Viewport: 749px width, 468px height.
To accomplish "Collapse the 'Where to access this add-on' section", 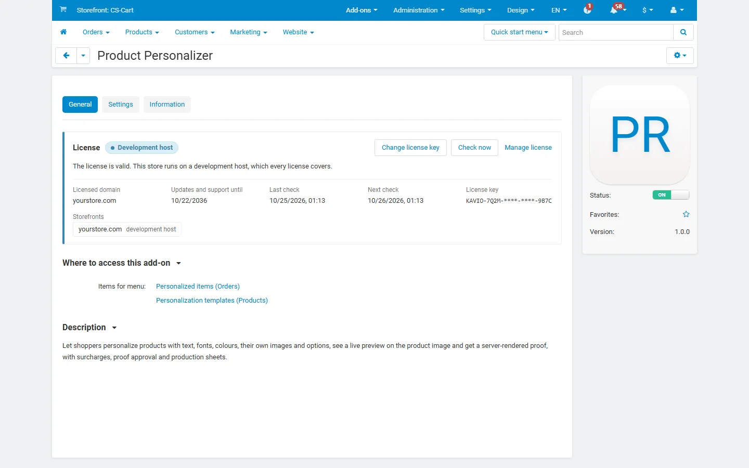I will pyautogui.click(x=122, y=263).
